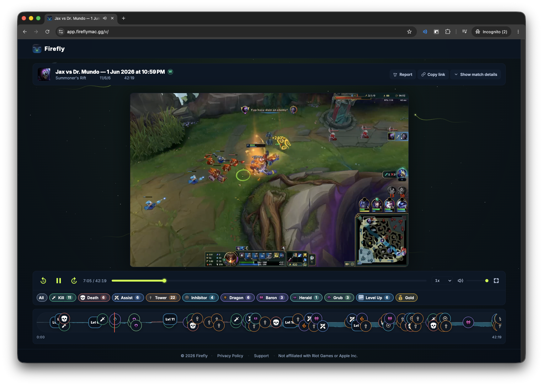
Task: Toggle the Inhibitor events filter
Action: tap(200, 298)
